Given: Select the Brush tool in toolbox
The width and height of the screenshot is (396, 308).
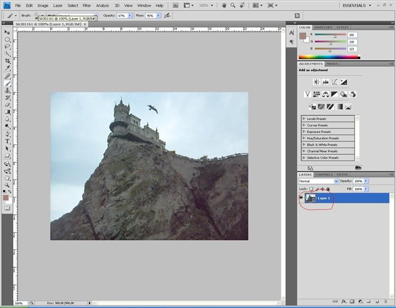Looking at the screenshot, I should [x=7, y=83].
